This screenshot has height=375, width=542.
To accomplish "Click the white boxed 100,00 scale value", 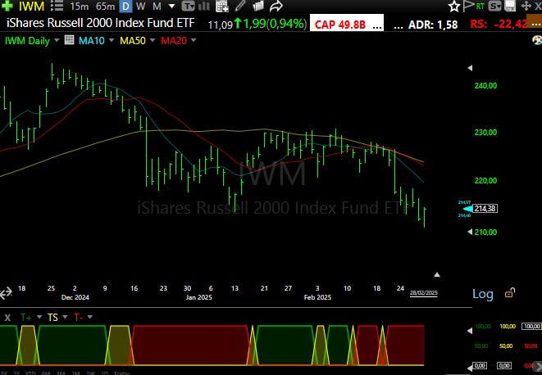I will pyautogui.click(x=532, y=327).
